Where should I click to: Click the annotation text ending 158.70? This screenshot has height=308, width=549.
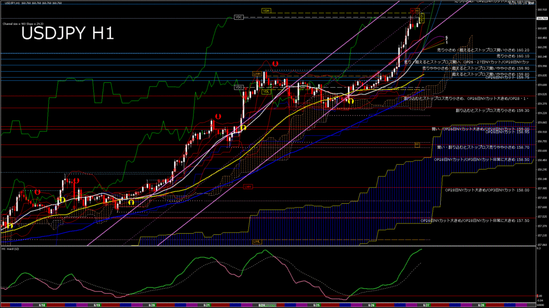[x=483, y=148]
